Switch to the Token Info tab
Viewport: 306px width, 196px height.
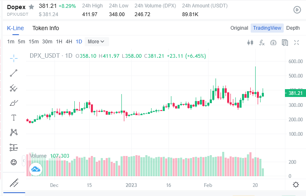[x=45, y=28]
